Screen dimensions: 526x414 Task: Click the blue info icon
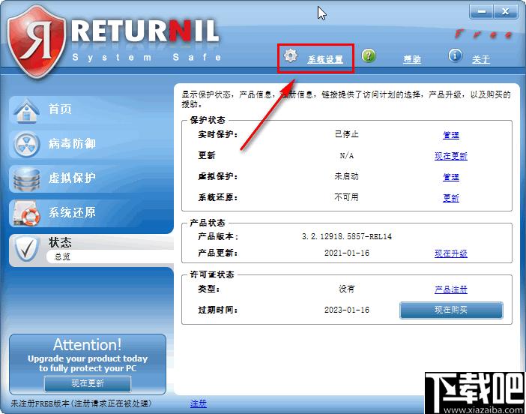pyautogui.click(x=456, y=55)
